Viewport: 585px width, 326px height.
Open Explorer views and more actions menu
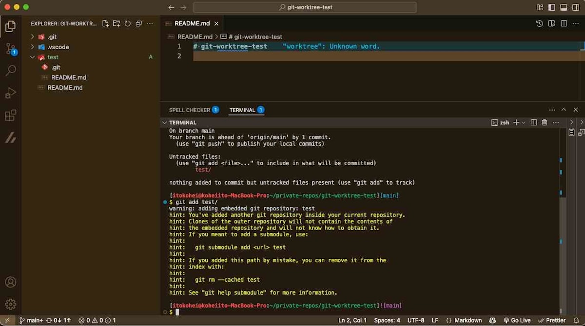click(x=150, y=23)
